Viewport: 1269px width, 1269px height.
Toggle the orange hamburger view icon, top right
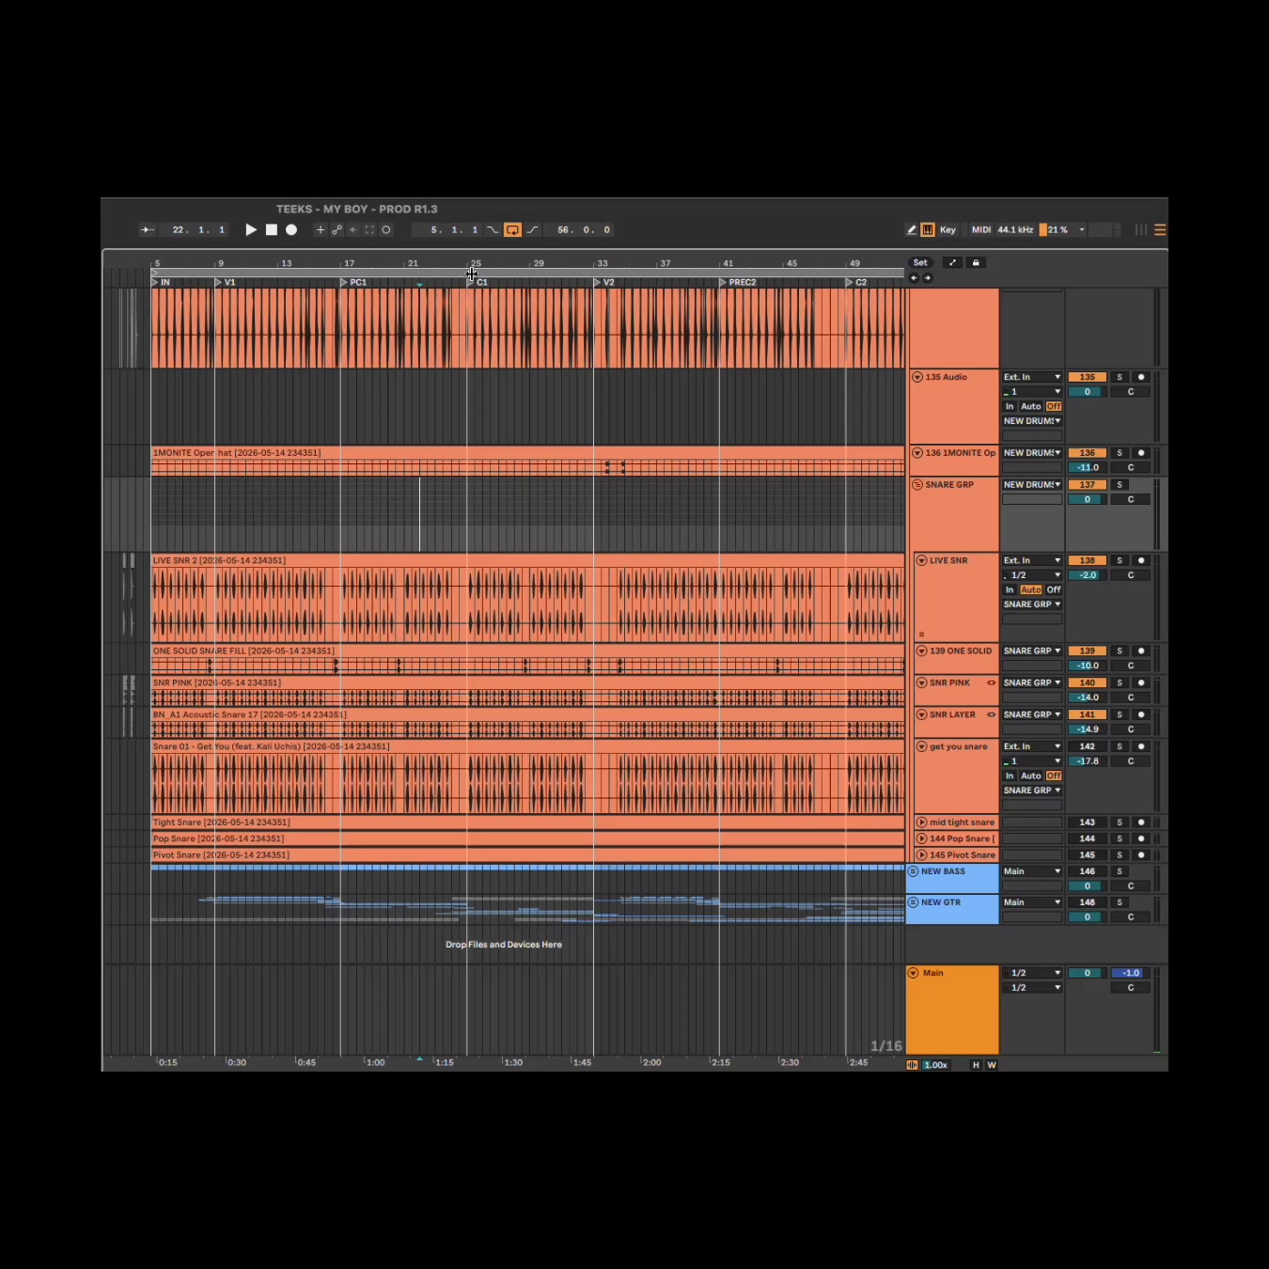[1160, 229]
